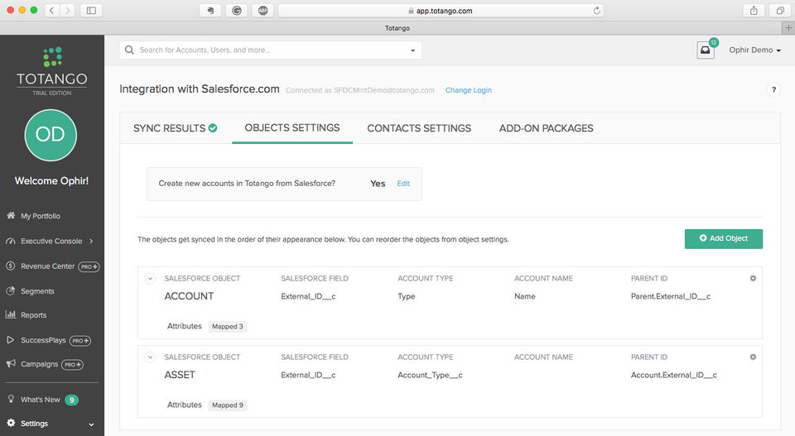795x436 pixels.
Task: Expand the Settings sidebar chevron
Action: click(91, 424)
